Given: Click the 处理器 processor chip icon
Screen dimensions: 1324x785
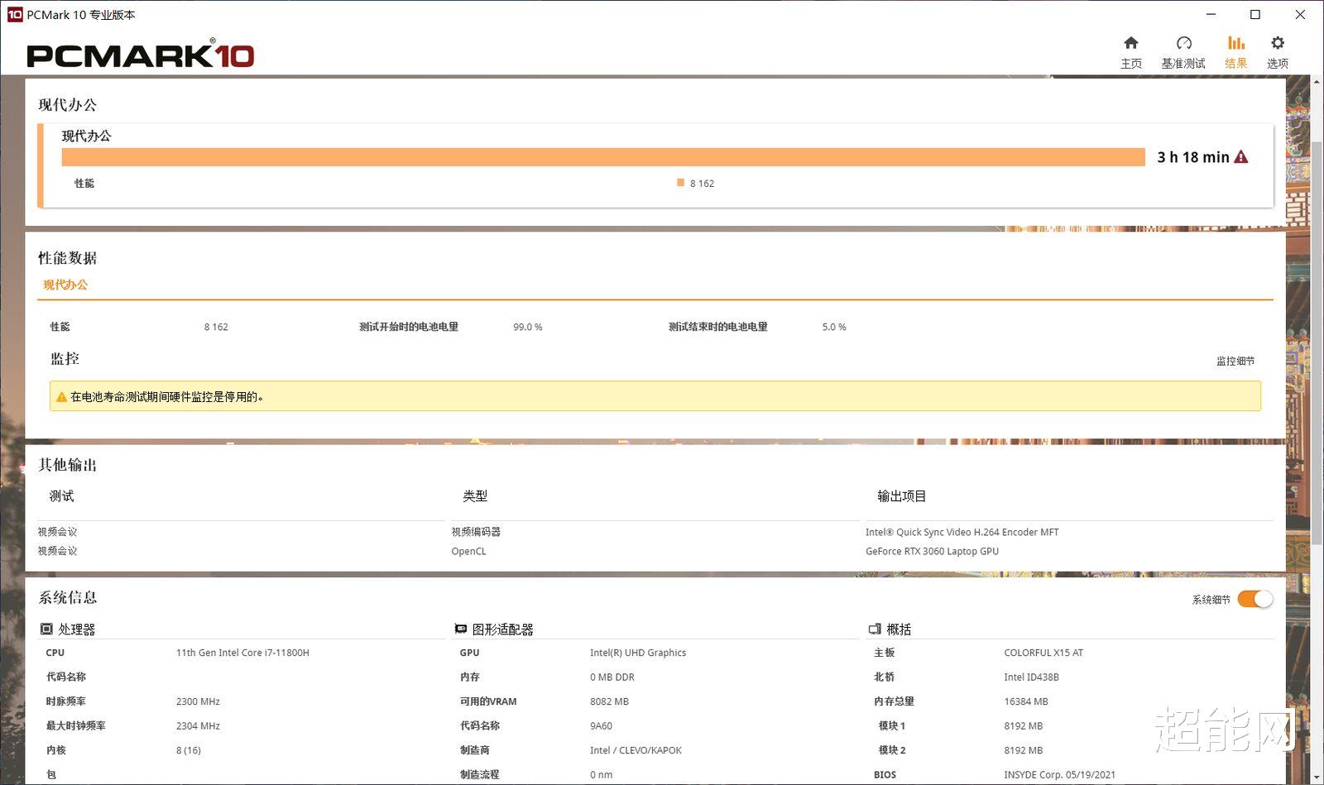Looking at the screenshot, I should (46, 629).
